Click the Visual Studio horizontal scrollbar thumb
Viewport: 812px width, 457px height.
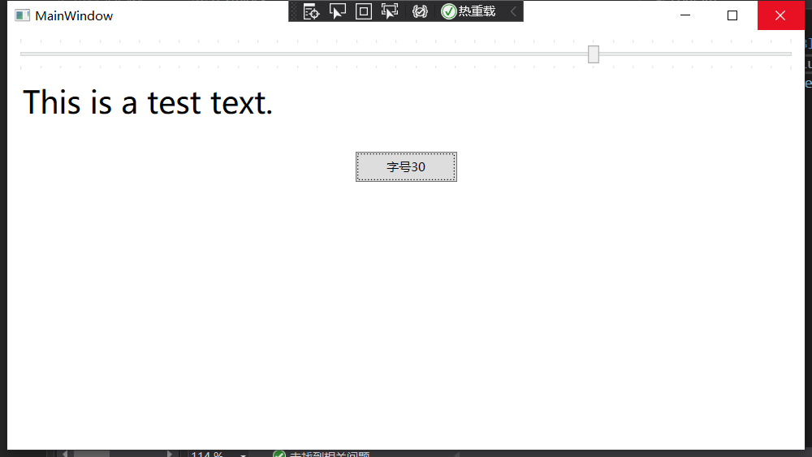[92, 454]
